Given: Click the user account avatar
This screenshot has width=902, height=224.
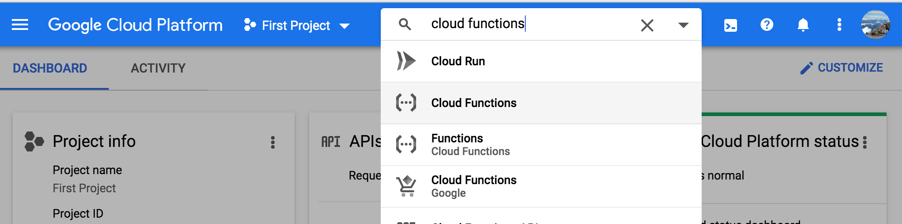Looking at the screenshot, I should click(x=875, y=24).
